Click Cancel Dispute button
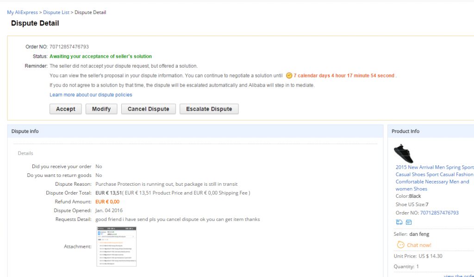Viewport: 474px width, 277px height. (149, 109)
